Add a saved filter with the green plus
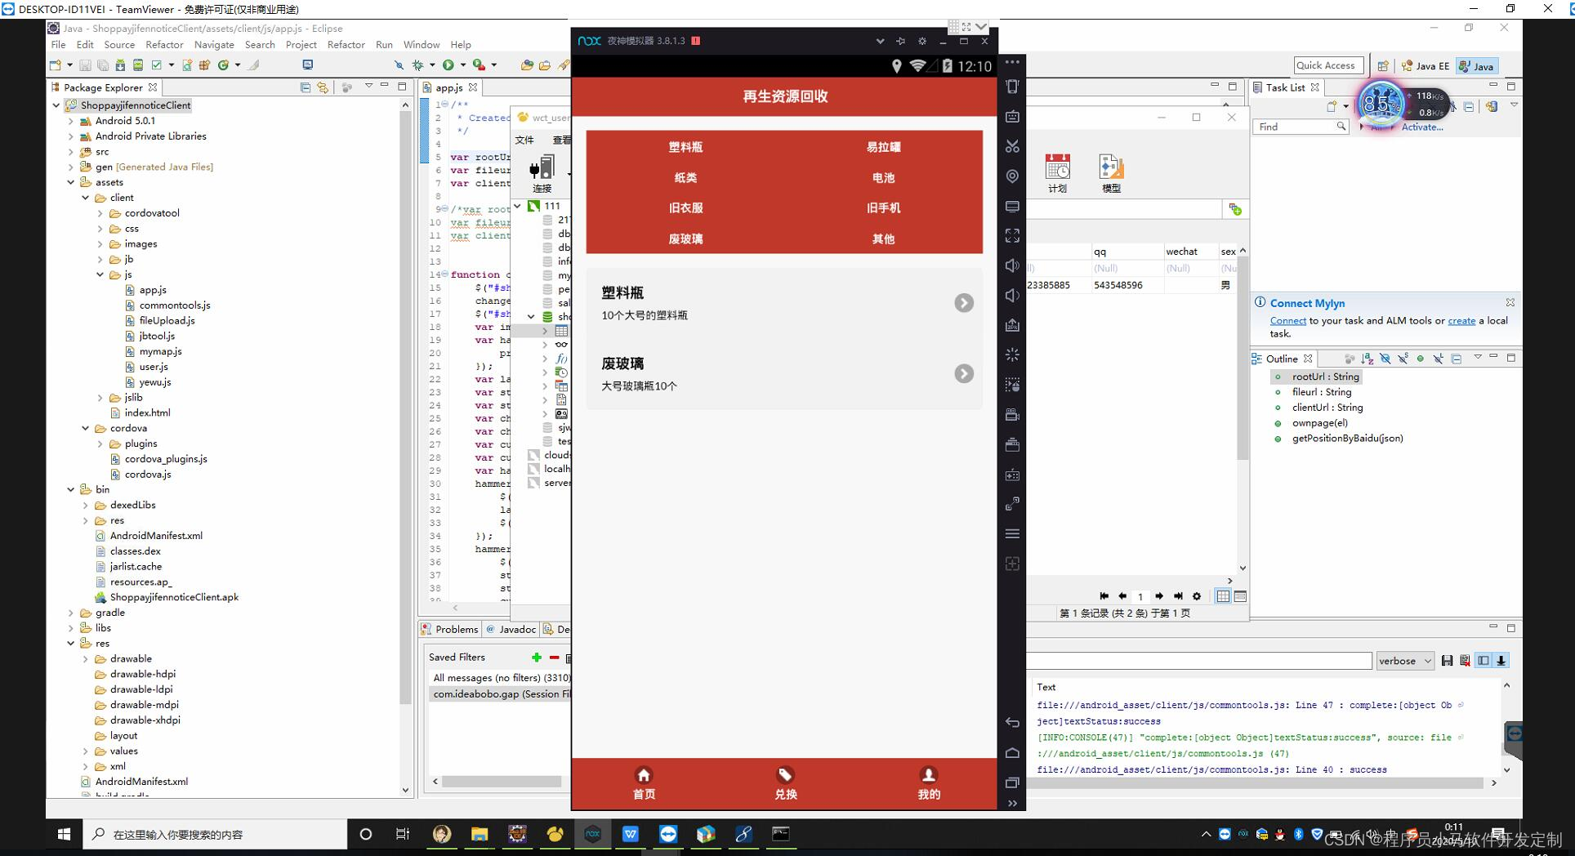The width and height of the screenshot is (1575, 856). [537, 658]
